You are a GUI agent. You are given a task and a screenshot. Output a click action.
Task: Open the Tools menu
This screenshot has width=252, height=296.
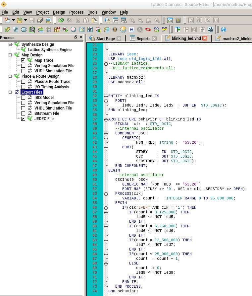92,12
